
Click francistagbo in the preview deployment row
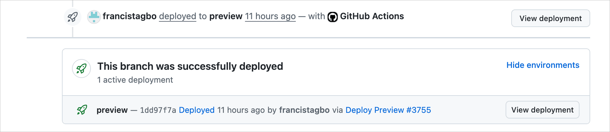(304, 110)
